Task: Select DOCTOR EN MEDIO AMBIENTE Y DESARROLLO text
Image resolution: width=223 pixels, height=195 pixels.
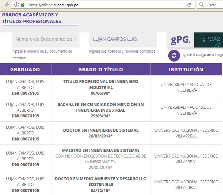Action: [101, 179]
